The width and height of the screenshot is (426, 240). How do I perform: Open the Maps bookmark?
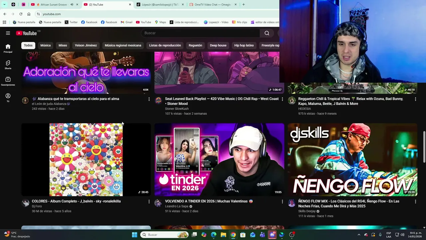160,22
